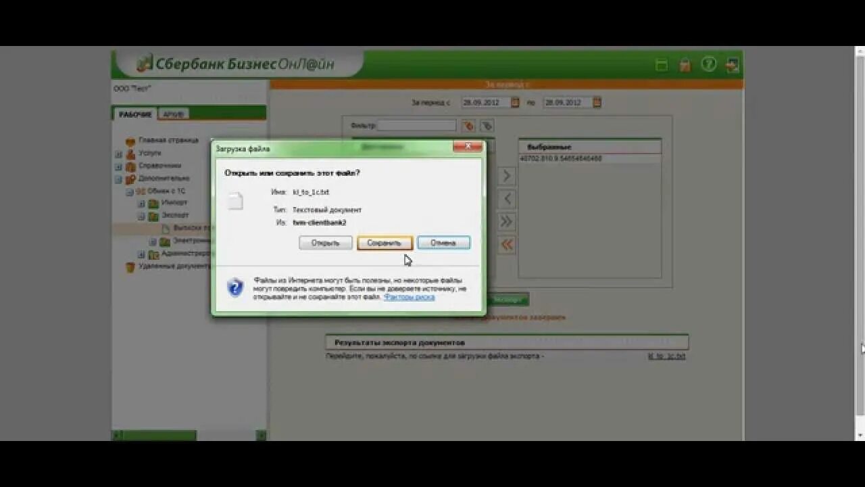Click the Удаленные документы trash icon

[x=130, y=267]
